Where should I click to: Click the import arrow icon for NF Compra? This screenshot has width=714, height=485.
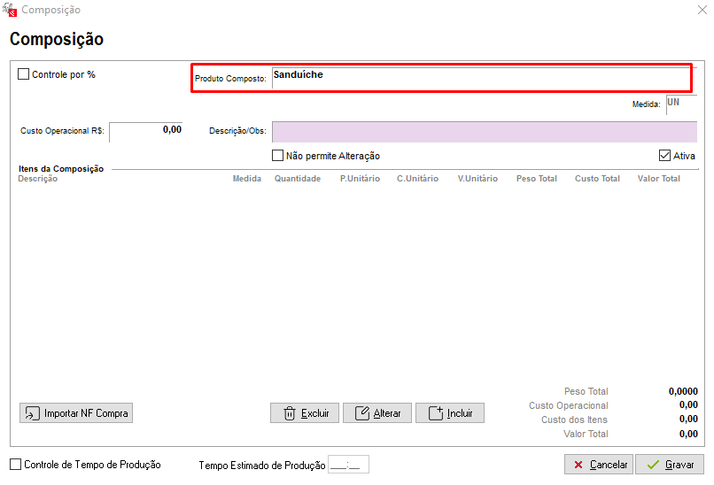tap(32, 413)
